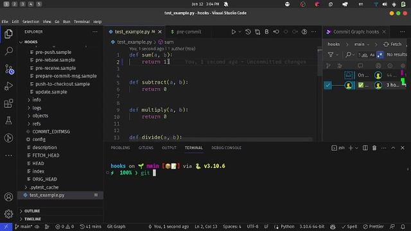
Task: Open the COMMIT_EDITMSG file
Action: pyautogui.click(x=51, y=132)
